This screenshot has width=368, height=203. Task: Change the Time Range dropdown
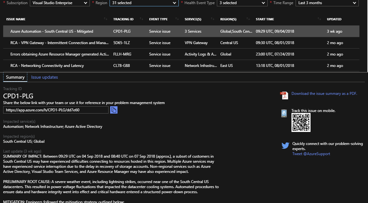pos(327,3)
